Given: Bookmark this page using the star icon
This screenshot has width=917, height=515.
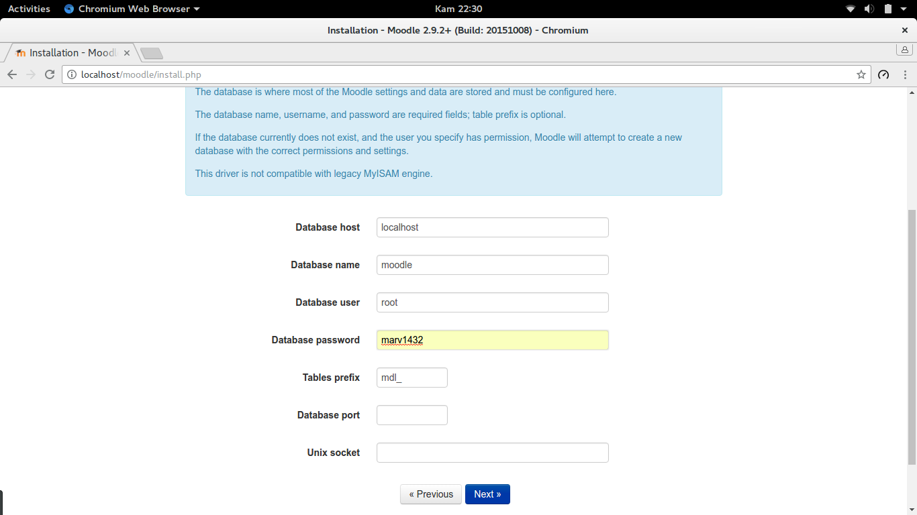Looking at the screenshot, I should tap(861, 74).
